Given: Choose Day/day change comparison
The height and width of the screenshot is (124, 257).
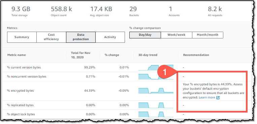Looking at the screenshot, I should [145, 35].
